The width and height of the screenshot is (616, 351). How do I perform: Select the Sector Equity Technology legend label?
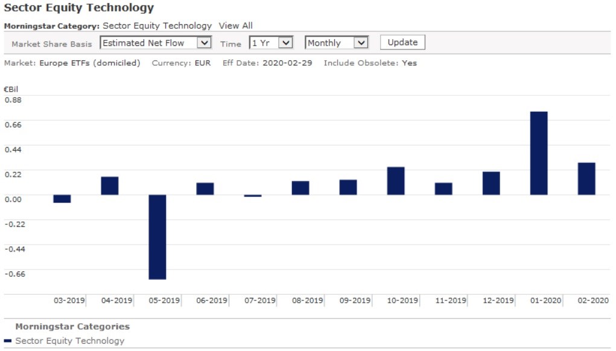70,341
